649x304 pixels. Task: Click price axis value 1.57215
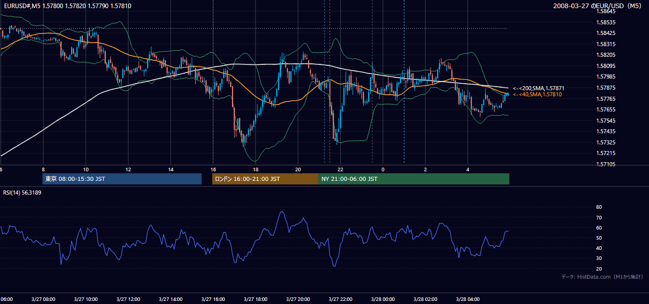(x=606, y=153)
